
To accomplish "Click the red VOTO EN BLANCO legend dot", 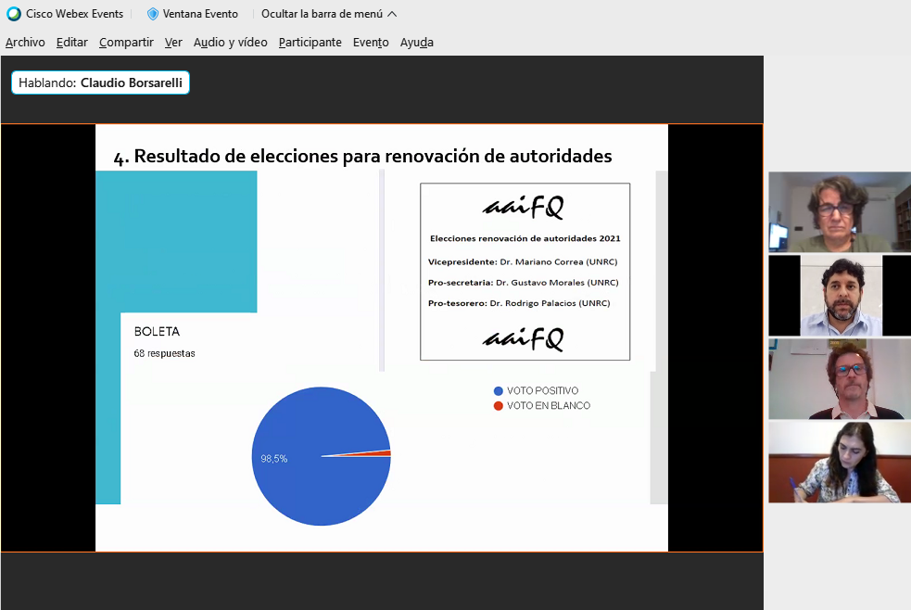I will tap(499, 406).
